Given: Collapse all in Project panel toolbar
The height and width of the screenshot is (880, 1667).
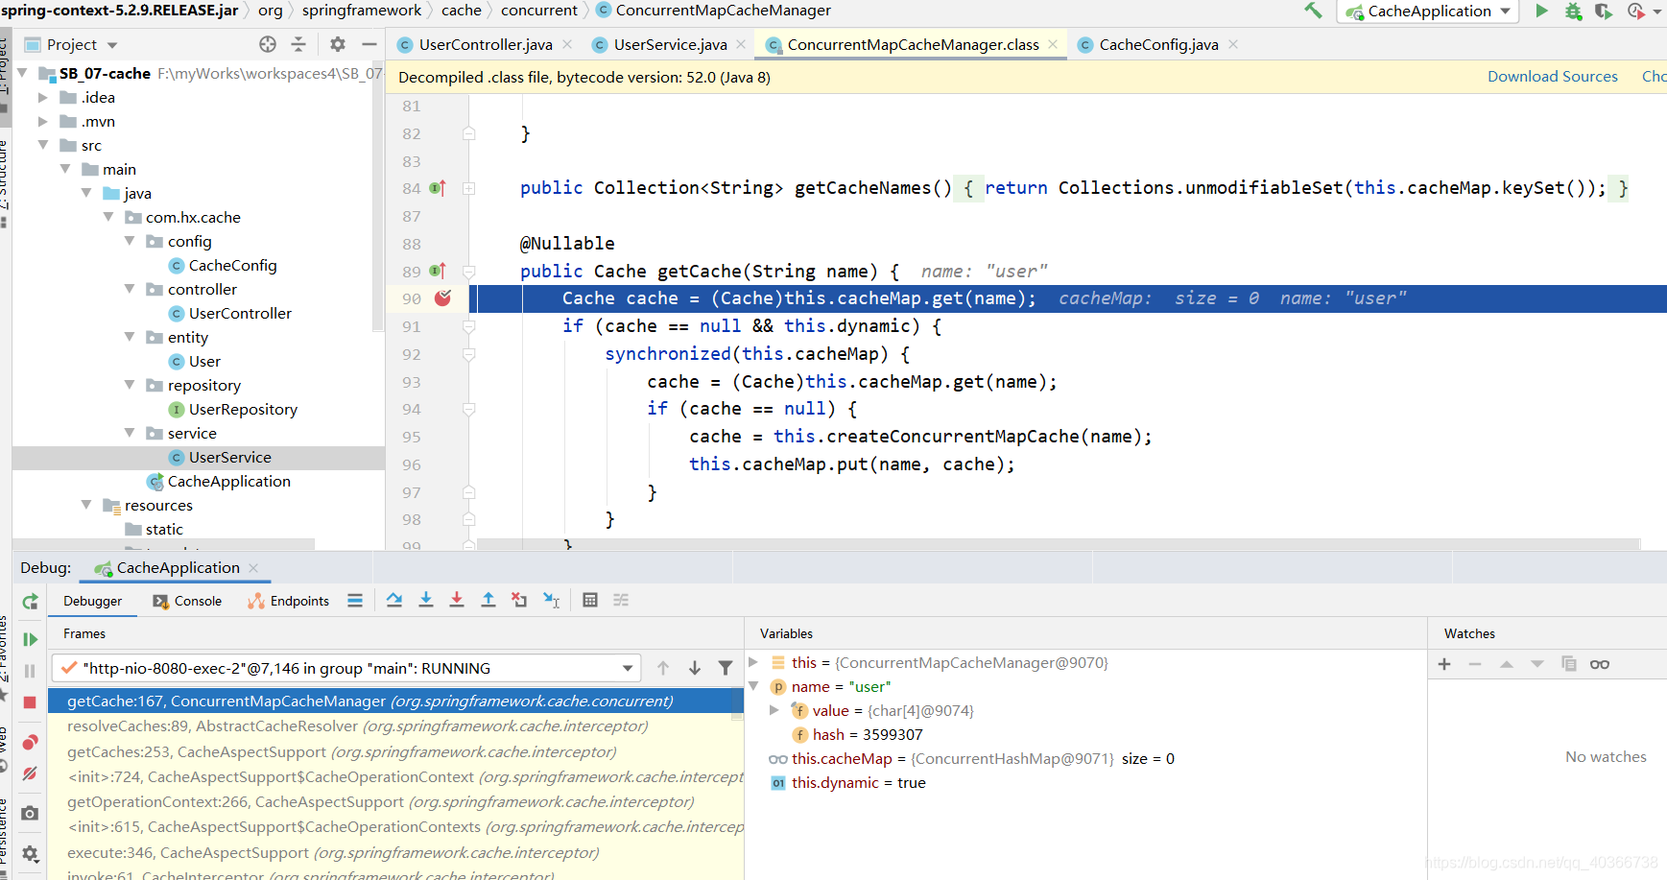Looking at the screenshot, I should [x=298, y=44].
